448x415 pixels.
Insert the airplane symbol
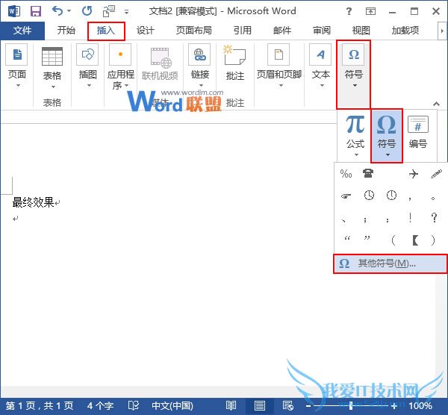point(413,174)
